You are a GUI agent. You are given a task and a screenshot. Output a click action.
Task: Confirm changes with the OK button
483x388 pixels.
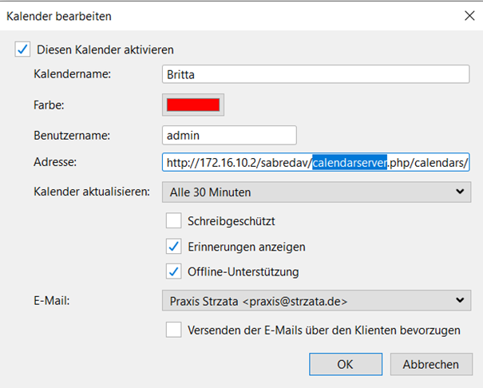coord(345,364)
